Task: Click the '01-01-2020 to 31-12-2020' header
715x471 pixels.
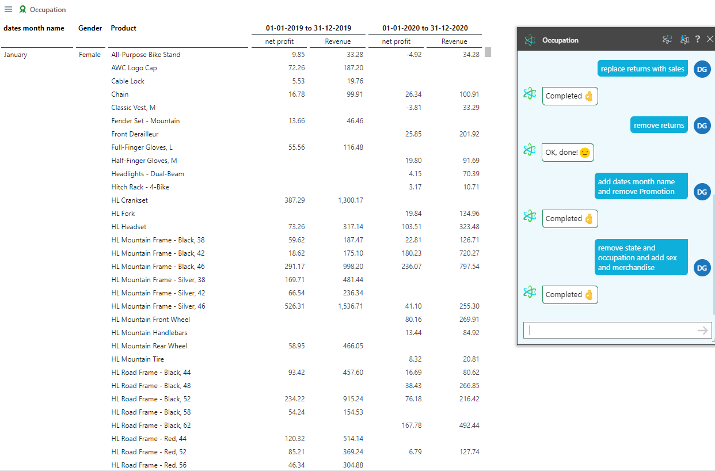Action: pos(425,28)
